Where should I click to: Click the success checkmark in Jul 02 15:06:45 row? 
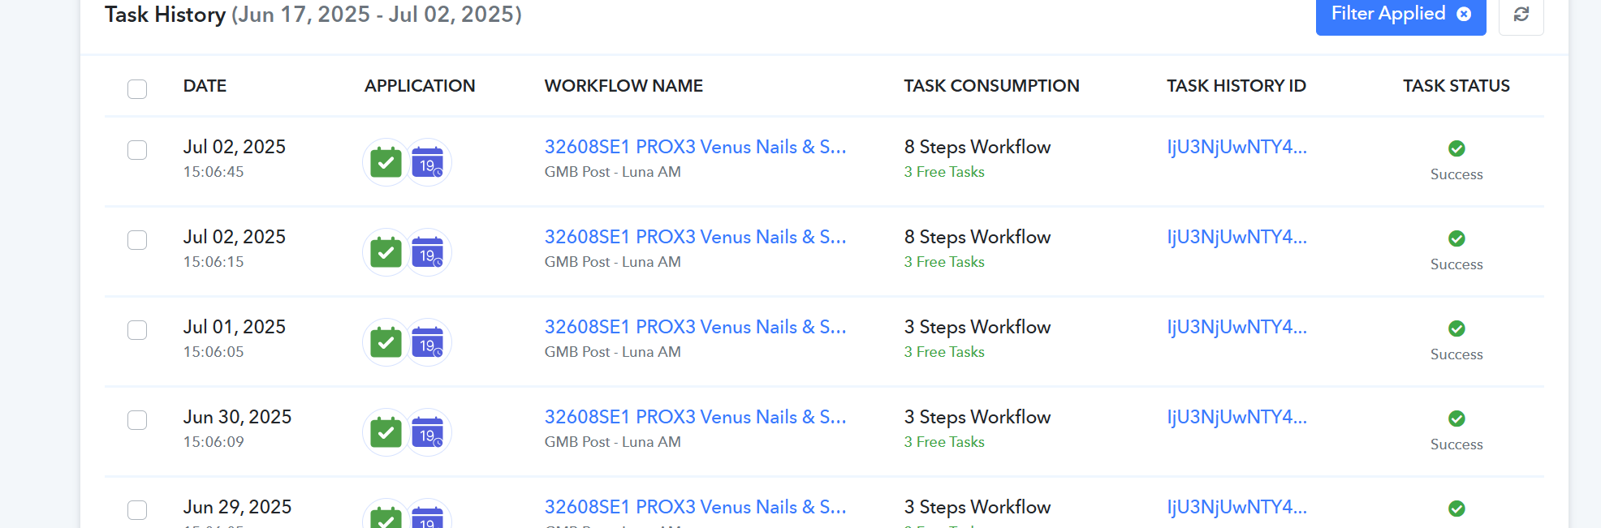(1456, 148)
